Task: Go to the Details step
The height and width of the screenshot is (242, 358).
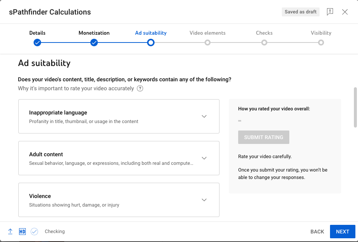Action: pos(37,33)
